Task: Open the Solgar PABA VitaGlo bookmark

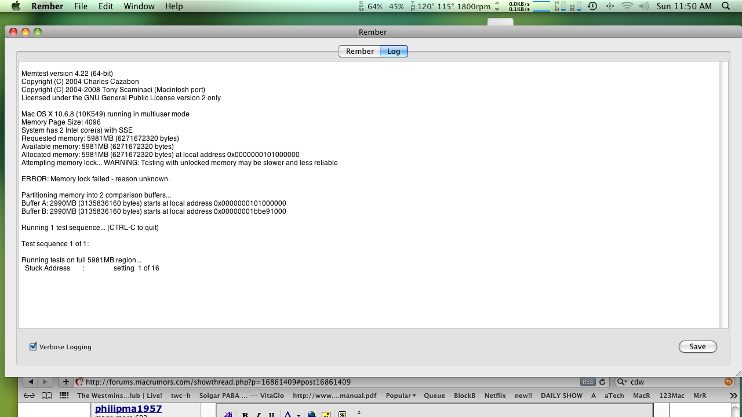Action: pyautogui.click(x=242, y=396)
